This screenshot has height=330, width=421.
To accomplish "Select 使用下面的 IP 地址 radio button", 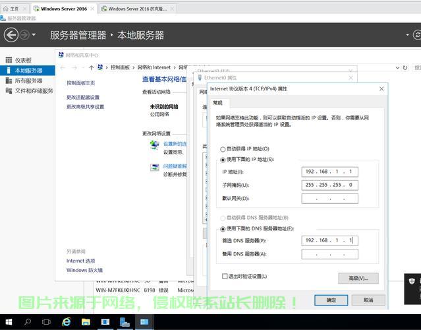I will pyautogui.click(x=223, y=160).
